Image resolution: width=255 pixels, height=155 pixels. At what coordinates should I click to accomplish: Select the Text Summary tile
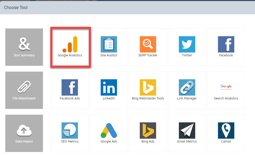coord(24,47)
